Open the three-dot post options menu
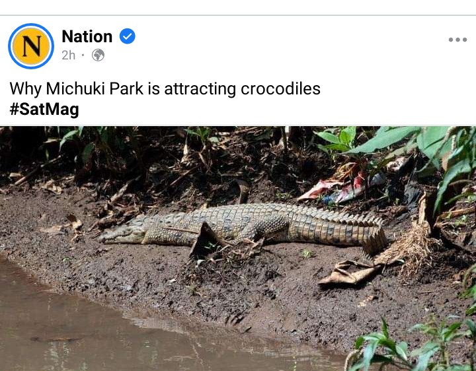476x371 pixels. coord(457,40)
